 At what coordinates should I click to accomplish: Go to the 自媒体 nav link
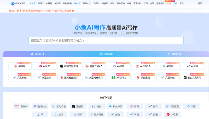[x=96, y=3]
